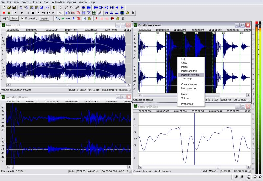
Task: Click marker M6 in the RareBreak2.wav window
Action: (x=157, y=33)
